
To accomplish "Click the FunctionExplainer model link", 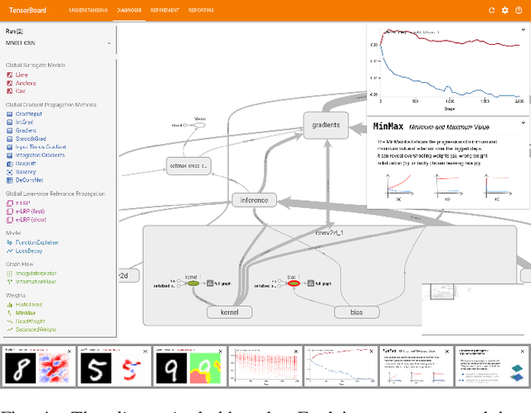I will click(x=37, y=244).
